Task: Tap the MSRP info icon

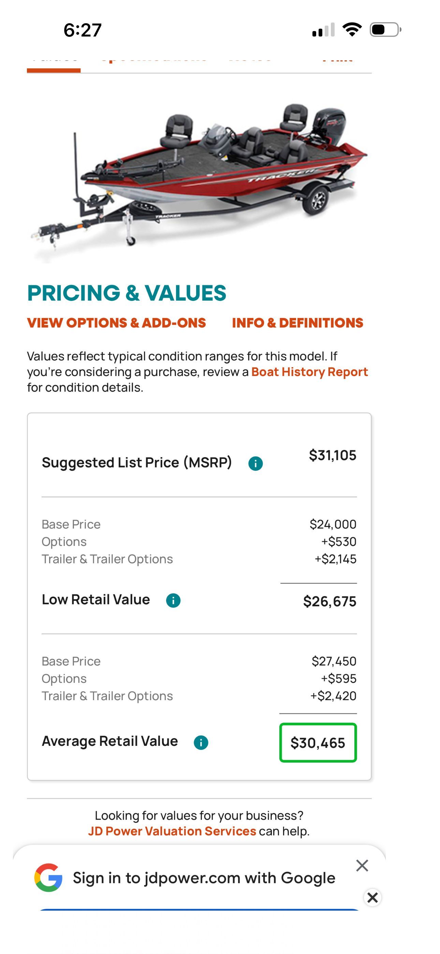Action: pyautogui.click(x=255, y=463)
